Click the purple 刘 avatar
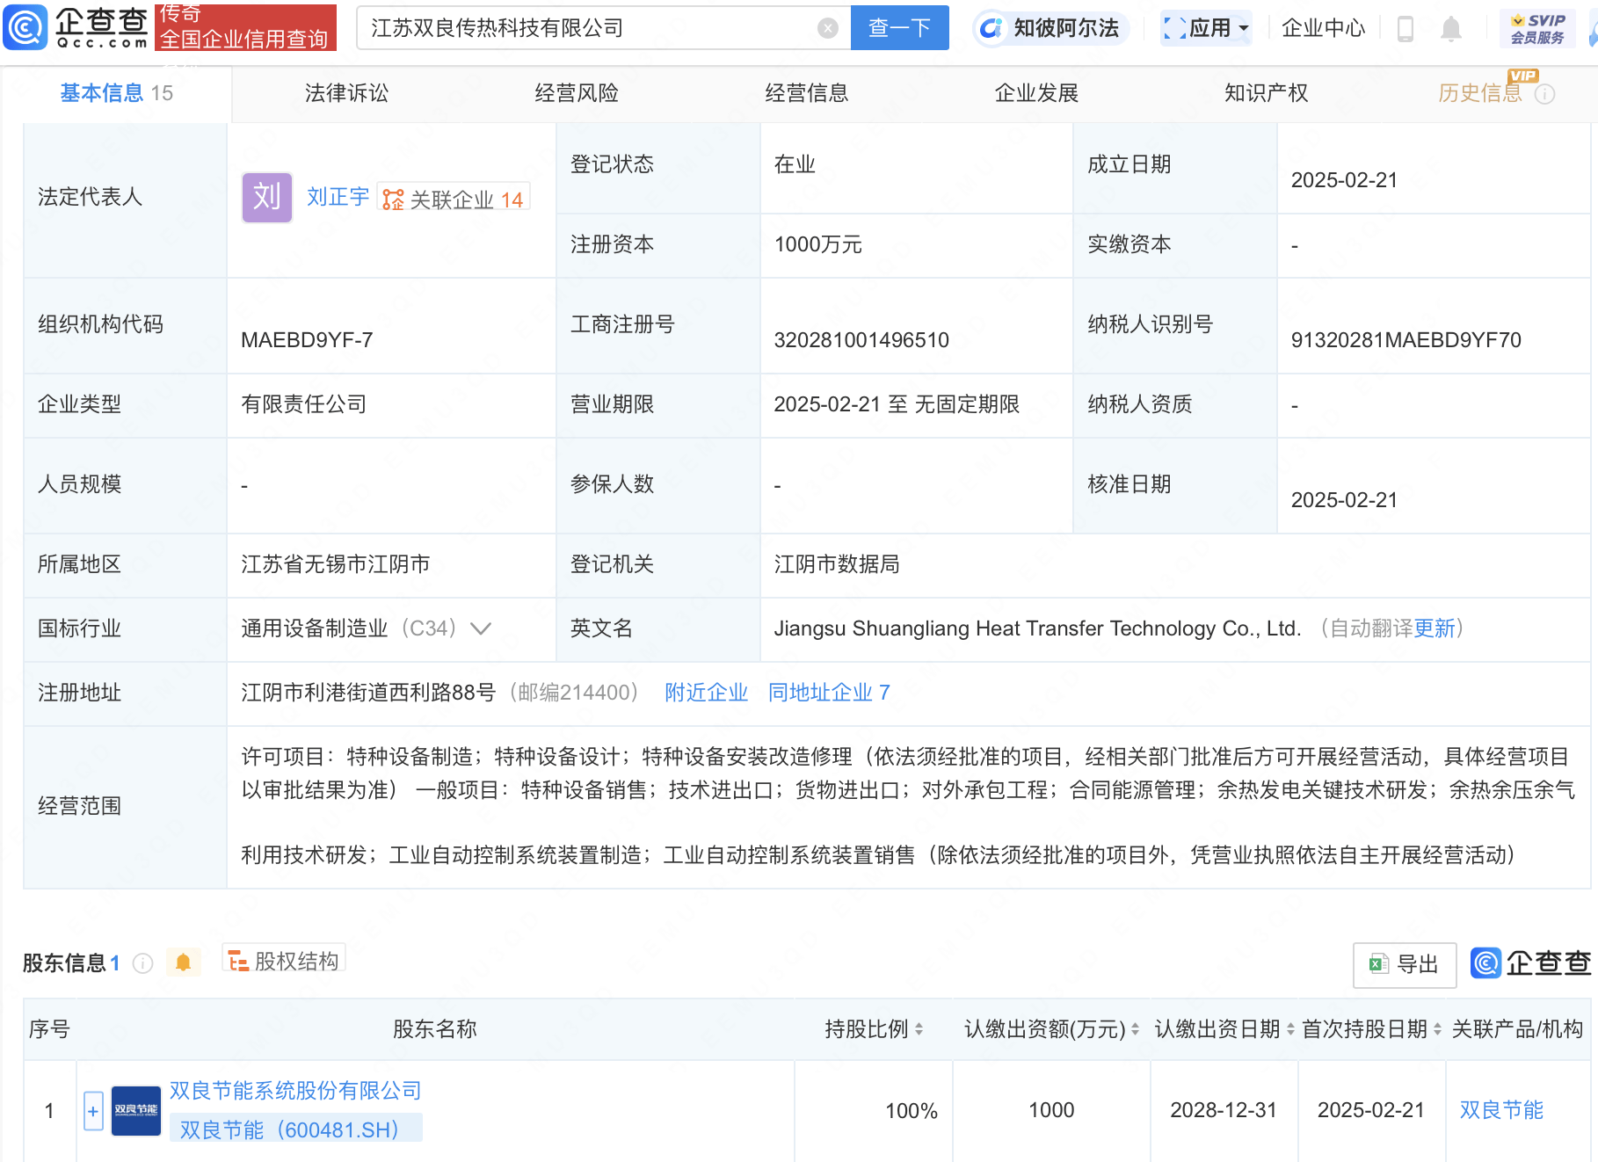The height and width of the screenshot is (1162, 1598). click(x=267, y=197)
